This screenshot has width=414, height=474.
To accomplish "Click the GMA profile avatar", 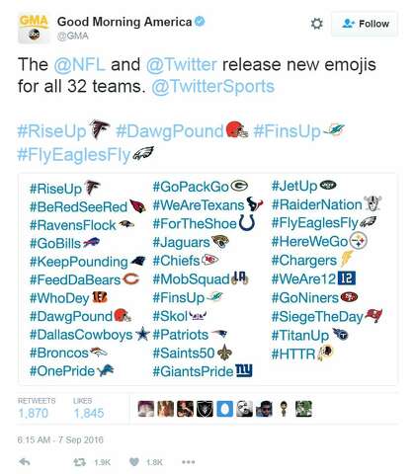I will point(34,29).
